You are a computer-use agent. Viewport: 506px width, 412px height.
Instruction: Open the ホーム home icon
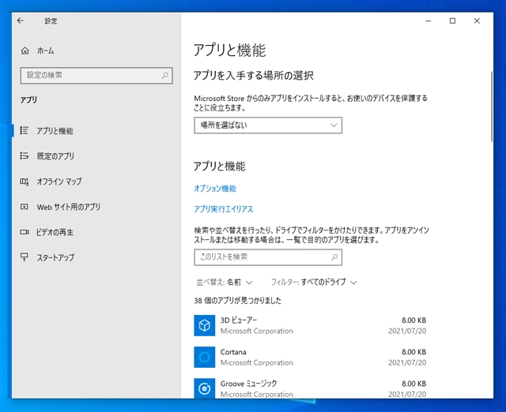(25, 51)
